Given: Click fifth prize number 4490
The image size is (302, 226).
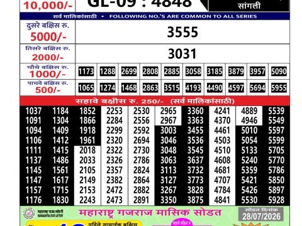Looking at the screenshot, I should point(215,88).
